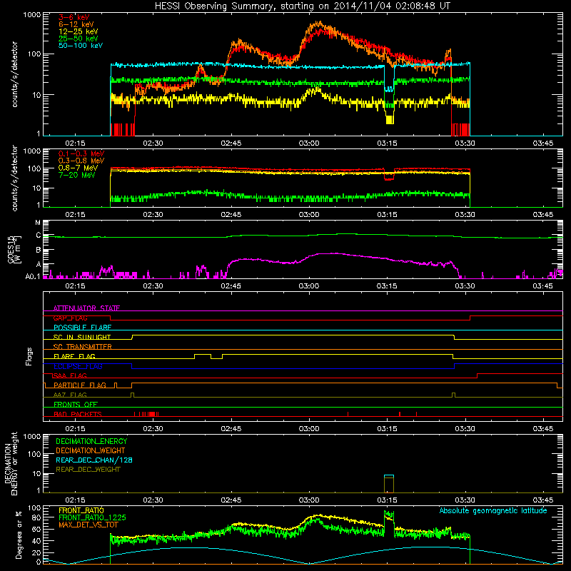Click the MAX_DET_VS_TOT legend label
The height and width of the screenshot is (571, 571).
89,525
